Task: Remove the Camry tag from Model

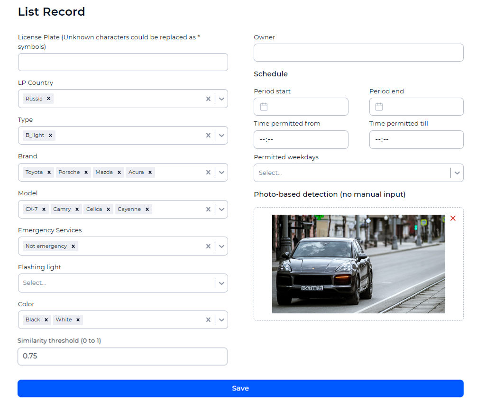Action: (x=77, y=209)
